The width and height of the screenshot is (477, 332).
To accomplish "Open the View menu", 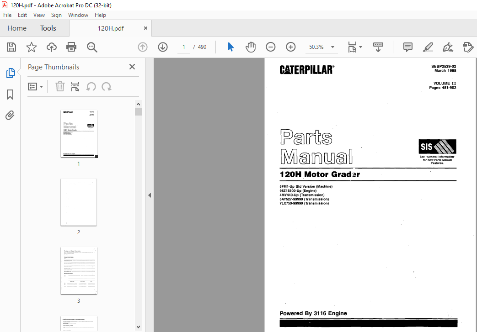I will [39, 15].
